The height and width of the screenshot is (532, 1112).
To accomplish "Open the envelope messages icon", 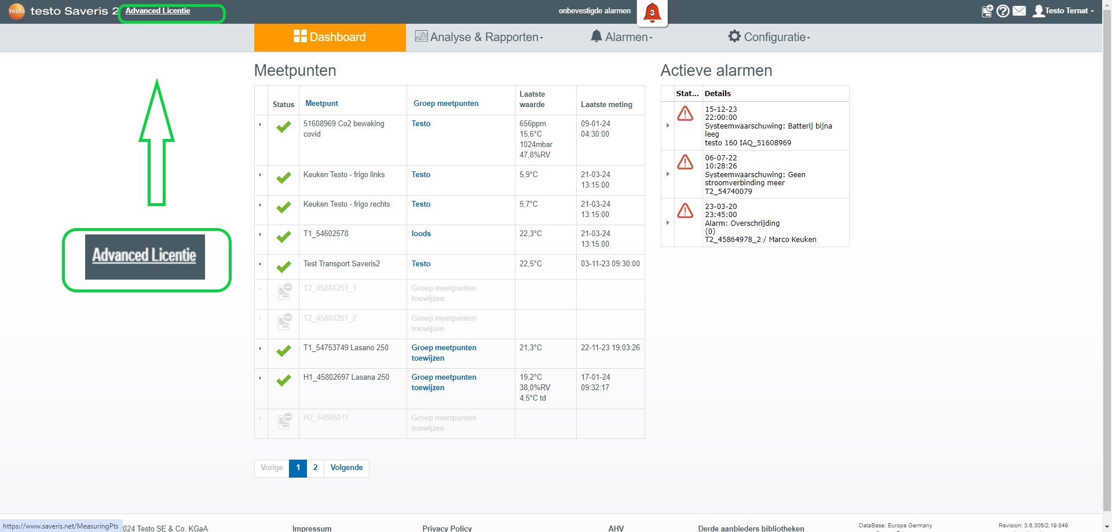I will coord(1019,11).
